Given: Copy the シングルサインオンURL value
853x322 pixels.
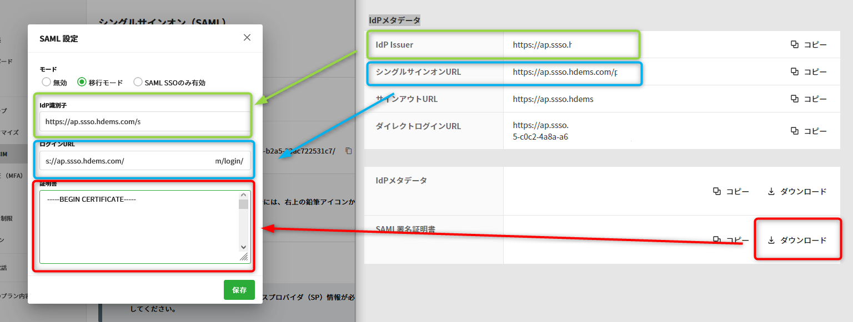Looking at the screenshot, I should [809, 72].
